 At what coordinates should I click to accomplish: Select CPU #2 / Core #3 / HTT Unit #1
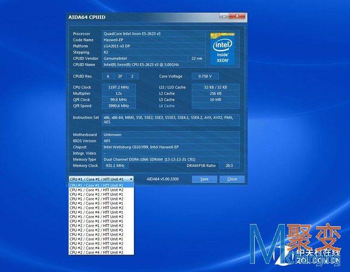click(101, 239)
